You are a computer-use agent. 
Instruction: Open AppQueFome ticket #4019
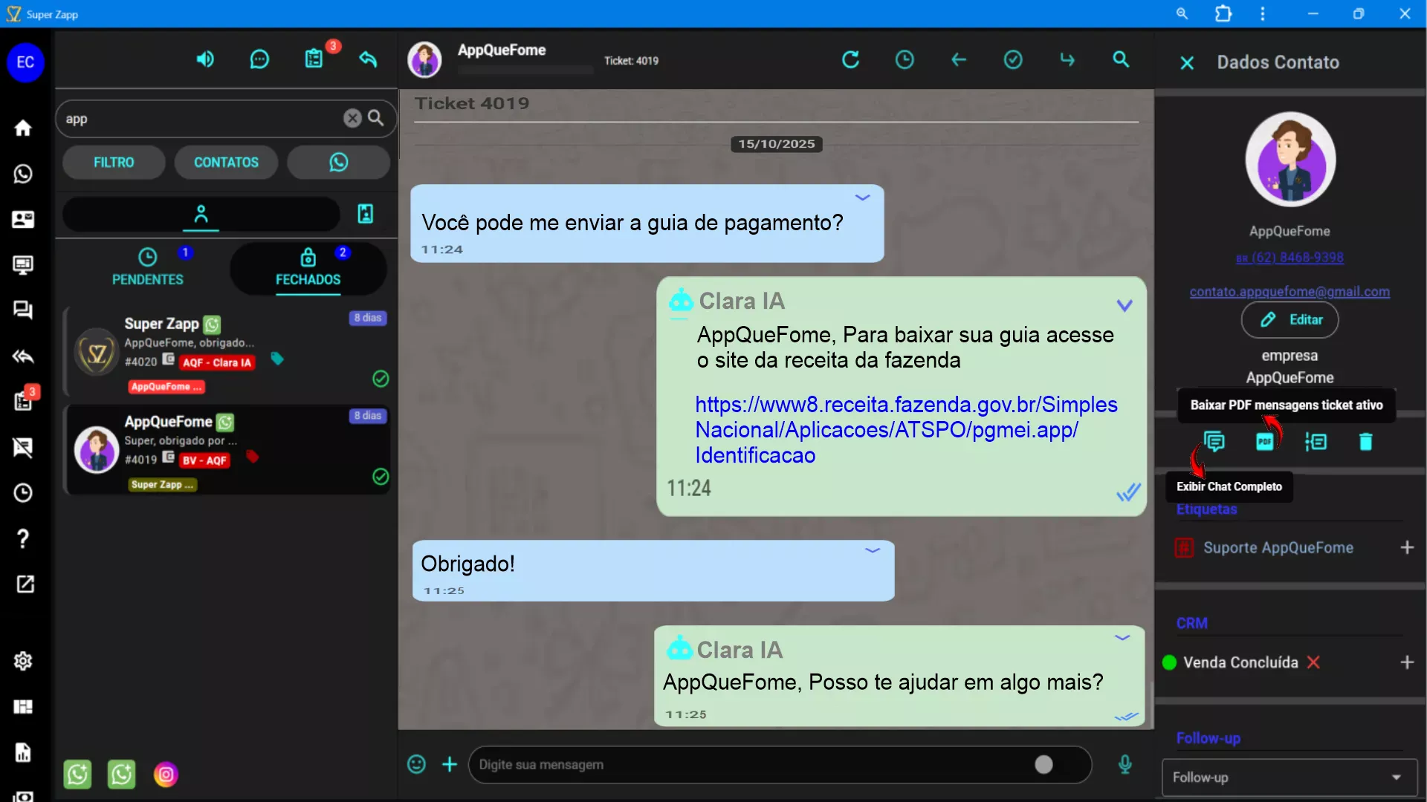coord(227,451)
